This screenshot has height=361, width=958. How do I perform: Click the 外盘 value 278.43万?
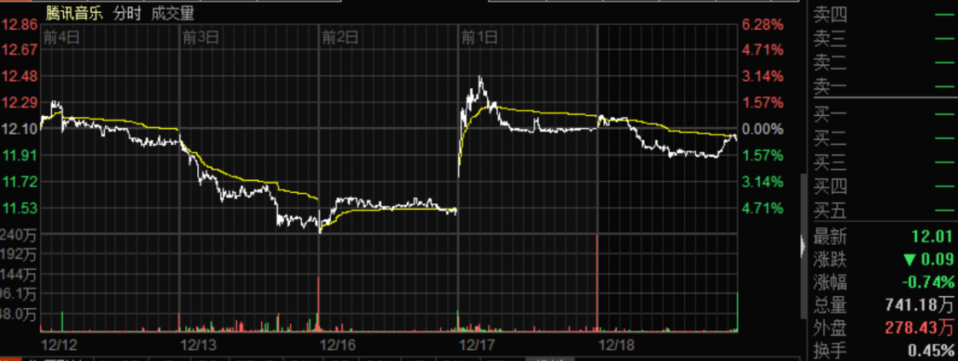(919, 328)
